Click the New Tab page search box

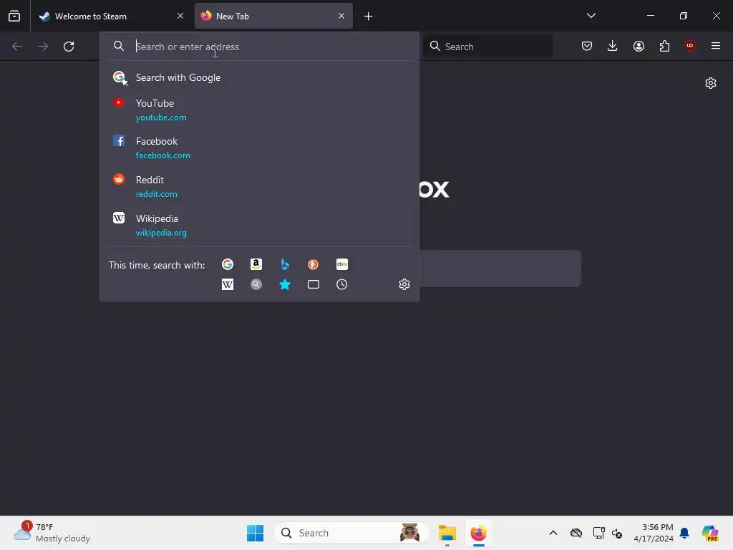point(500,269)
